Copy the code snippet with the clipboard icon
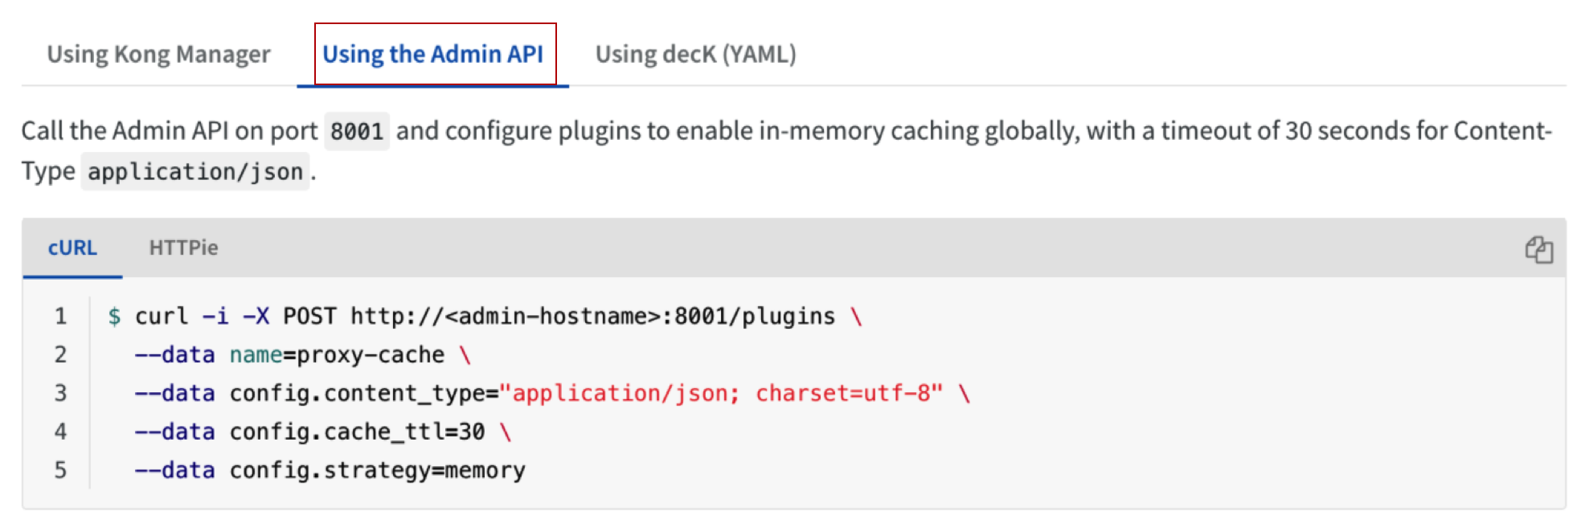Image resolution: width=1585 pixels, height=532 pixels. pos(1539,249)
